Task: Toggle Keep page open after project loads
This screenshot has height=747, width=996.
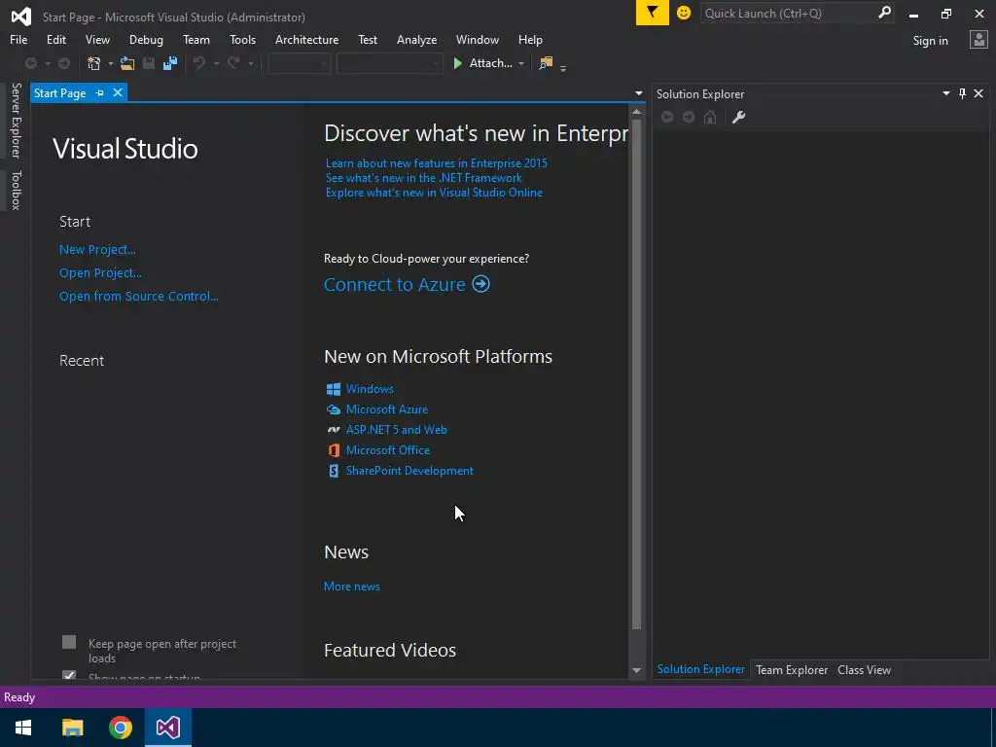Action: tap(69, 642)
